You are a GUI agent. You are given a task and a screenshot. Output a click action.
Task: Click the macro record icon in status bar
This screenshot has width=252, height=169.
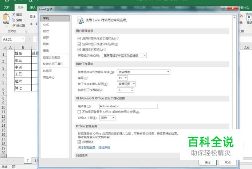point(14,167)
